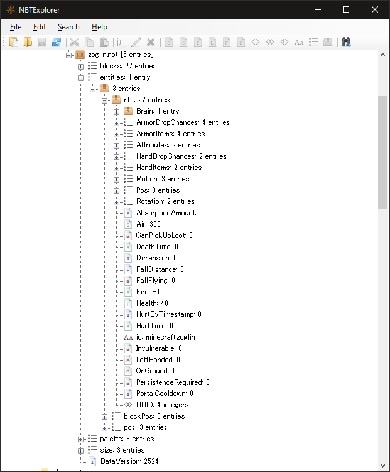Image resolution: width=390 pixels, height=472 pixels.
Task: Click the Cut scissors toolbar icon
Action: click(x=74, y=42)
